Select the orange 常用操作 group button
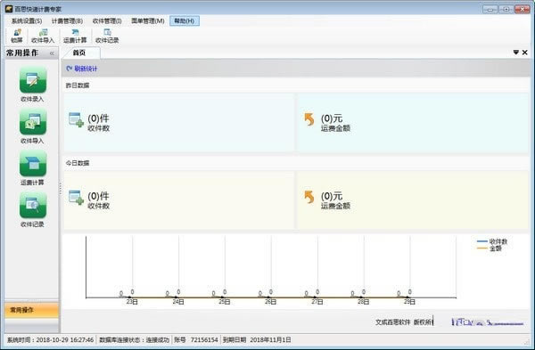Screen dimensions: 535x350 [x=31, y=310]
